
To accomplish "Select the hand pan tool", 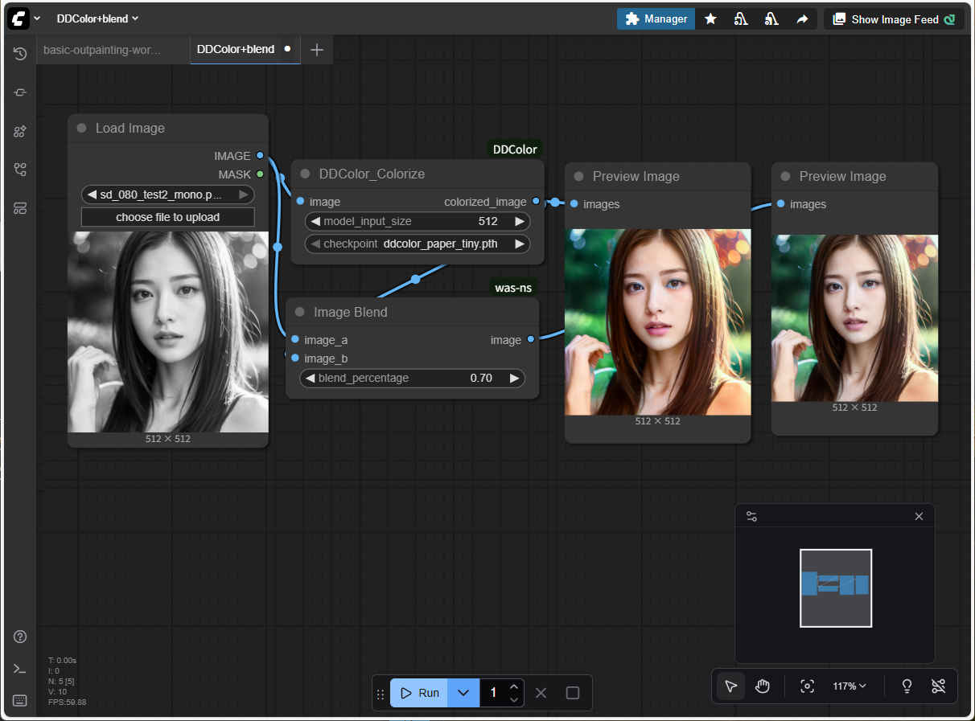I will (762, 686).
